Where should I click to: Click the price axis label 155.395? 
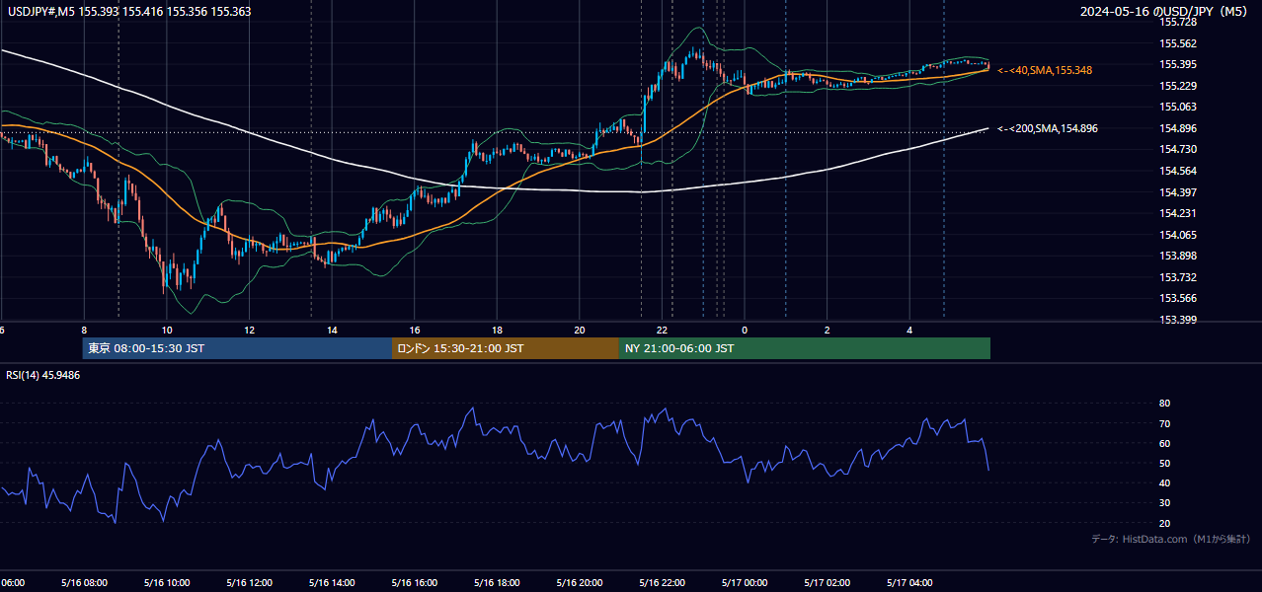click(x=1178, y=64)
